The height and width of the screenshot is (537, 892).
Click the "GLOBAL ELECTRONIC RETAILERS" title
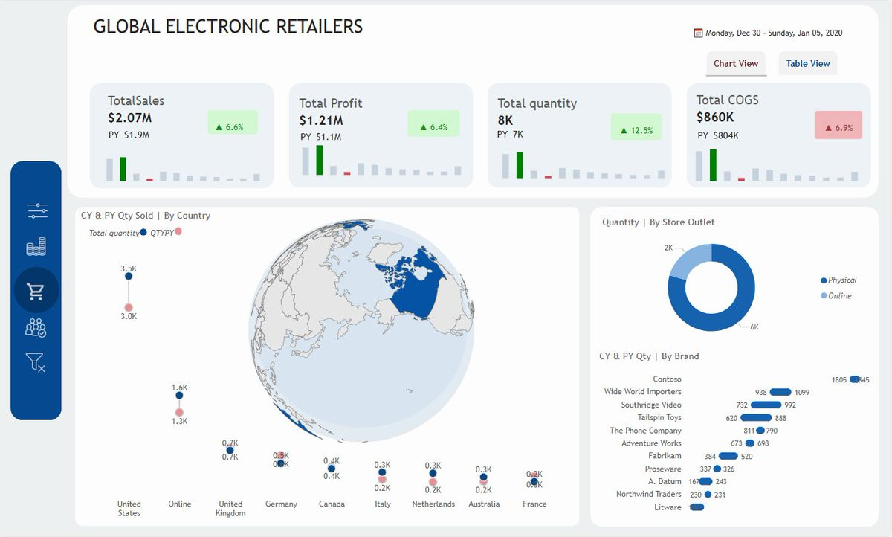(x=228, y=27)
